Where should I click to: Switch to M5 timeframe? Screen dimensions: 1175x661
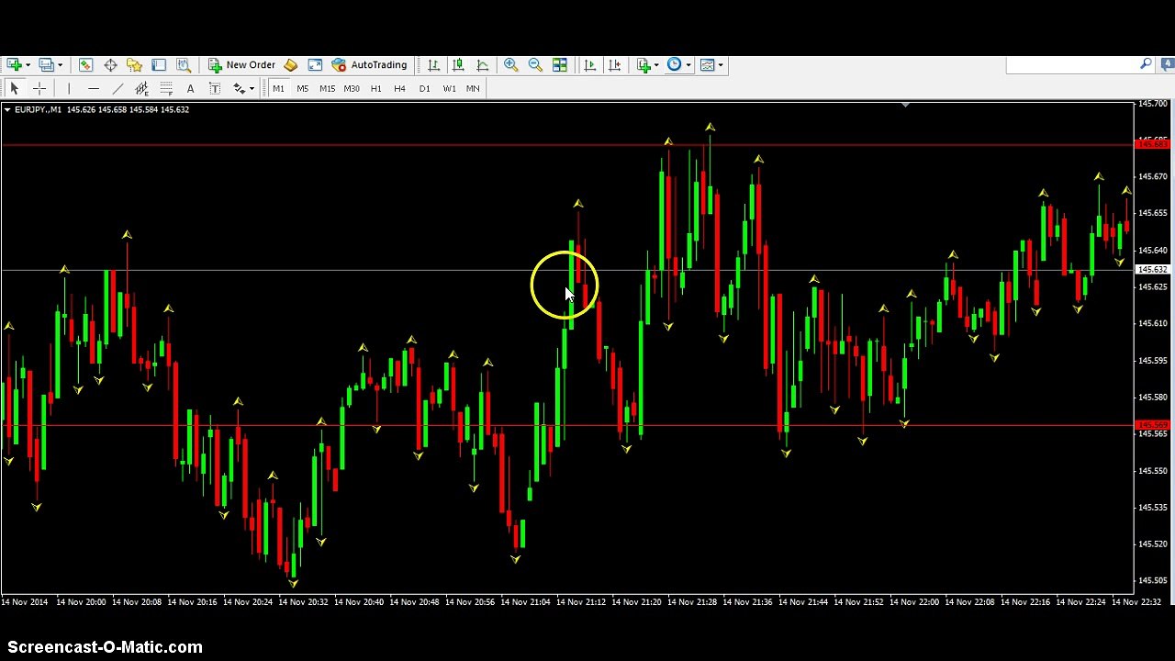tap(303, 88)
